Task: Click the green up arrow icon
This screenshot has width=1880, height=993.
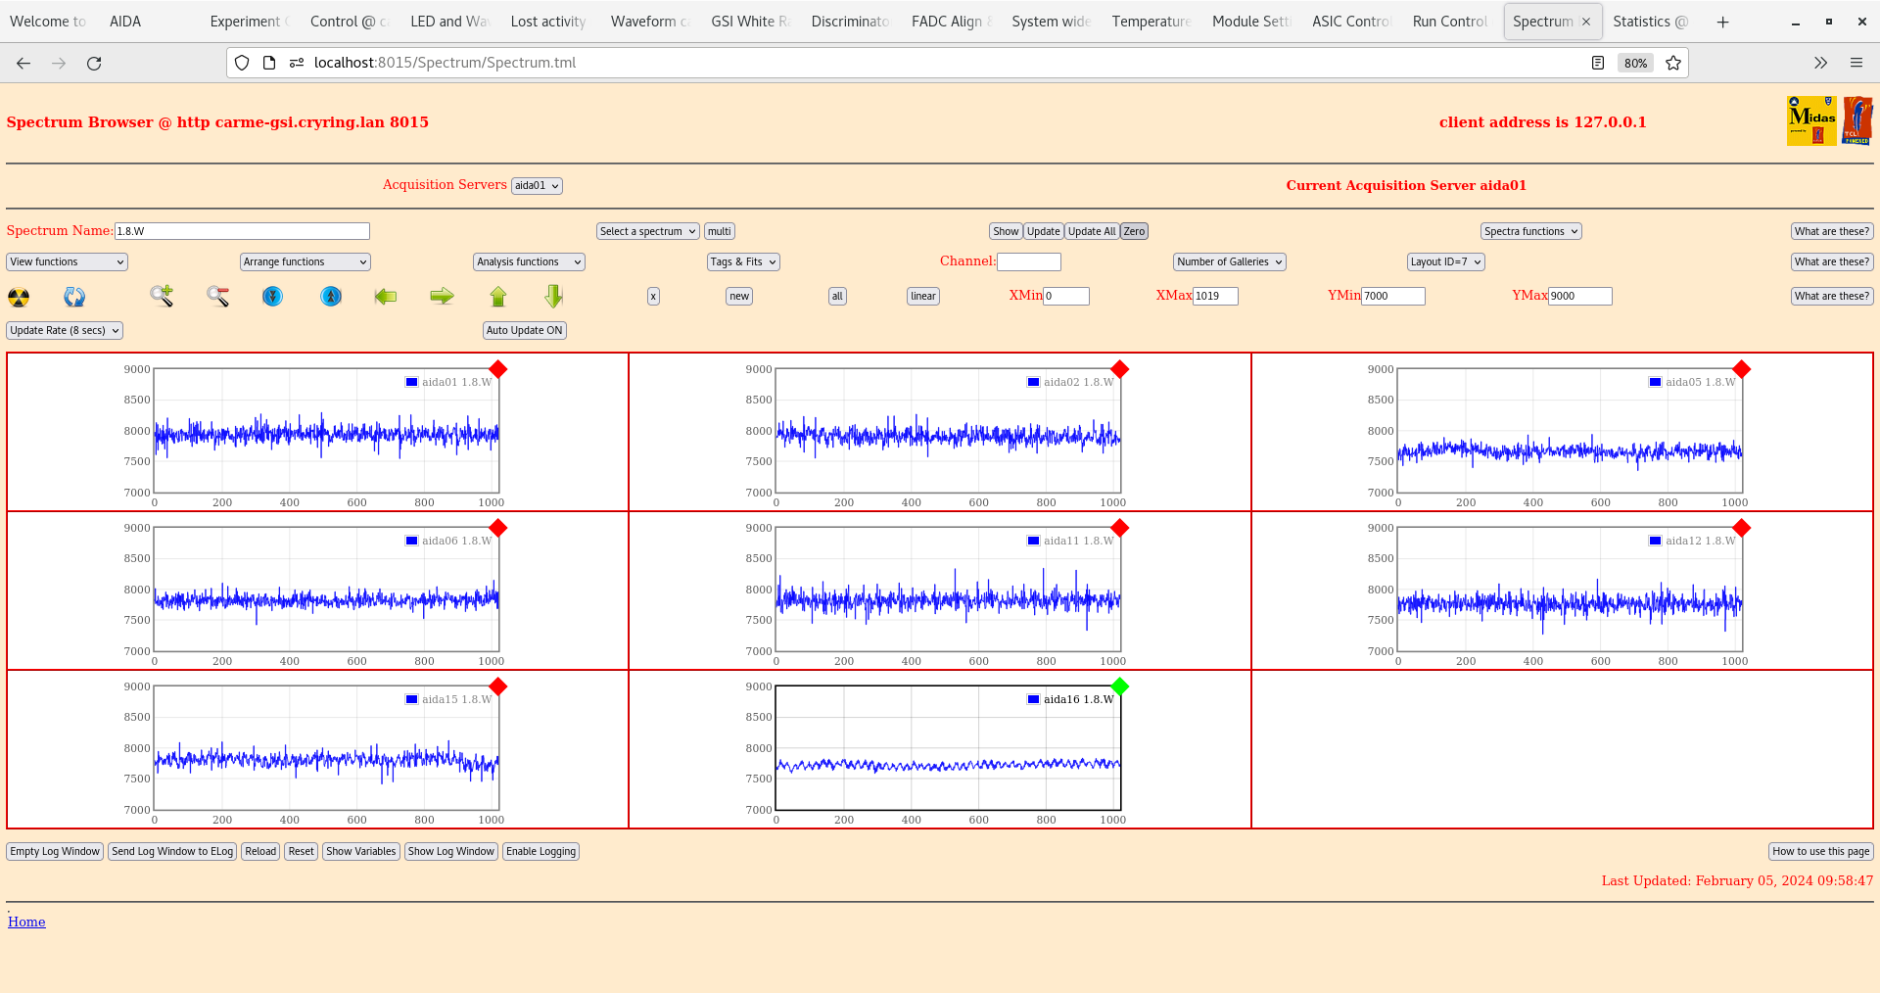Action: click(x=498, y=296)
